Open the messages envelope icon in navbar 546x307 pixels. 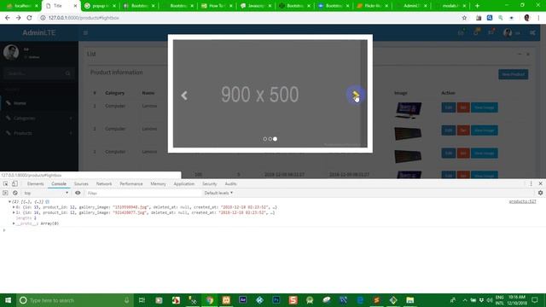(x=461, y=32)
